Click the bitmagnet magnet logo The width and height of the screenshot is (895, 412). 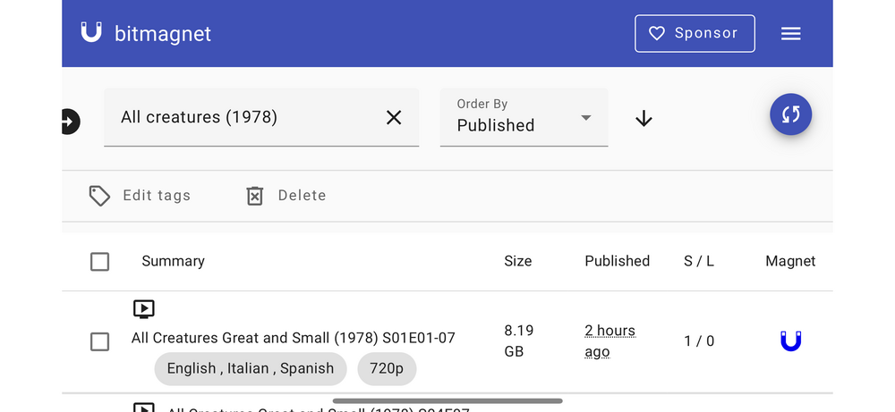click(x=90, y=32)
